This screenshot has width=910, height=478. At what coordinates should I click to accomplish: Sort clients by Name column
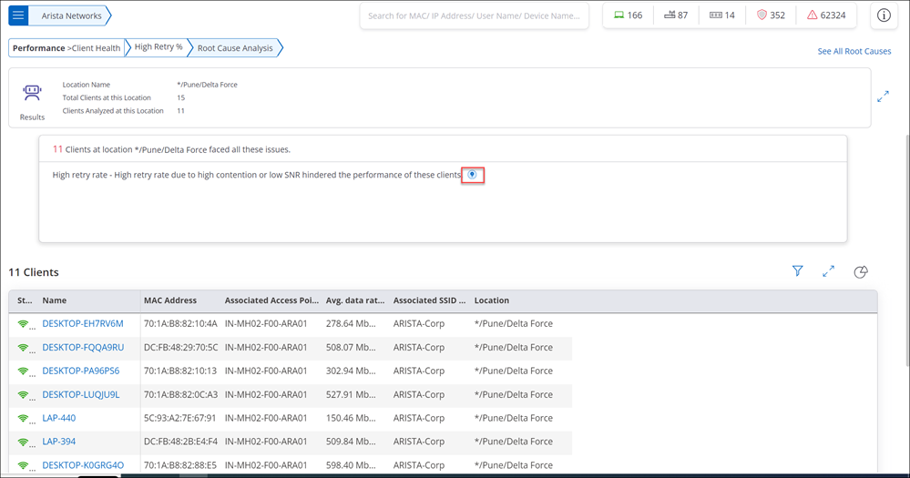55,300
